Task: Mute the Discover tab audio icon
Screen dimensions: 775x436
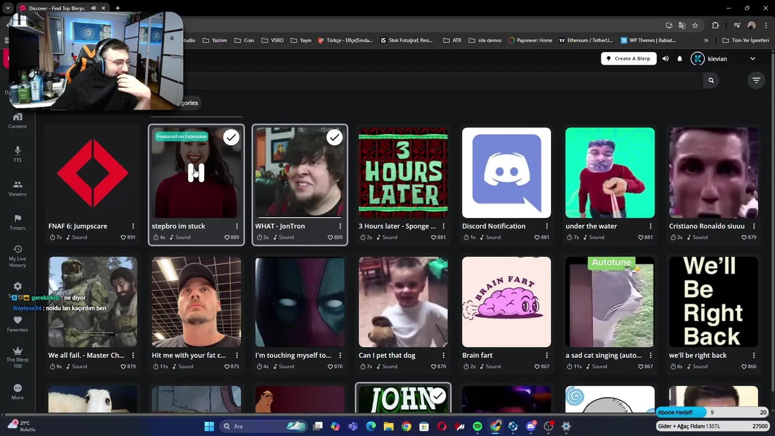Action: click(93, 8)
